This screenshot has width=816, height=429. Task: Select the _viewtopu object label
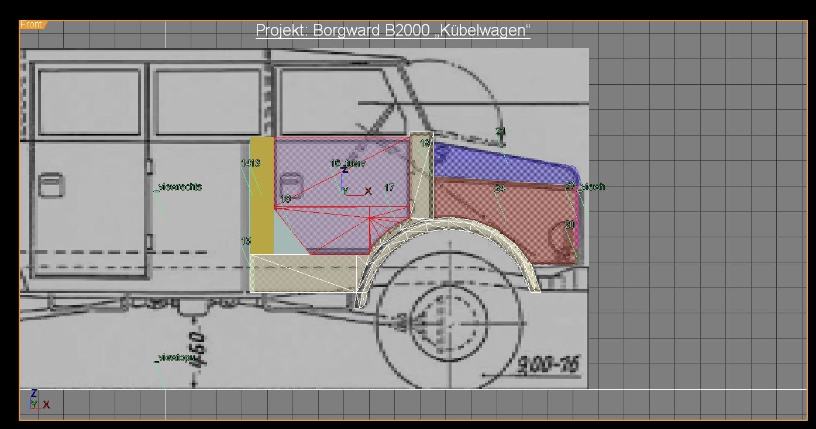pyautogui.click(x=175, y=357)
